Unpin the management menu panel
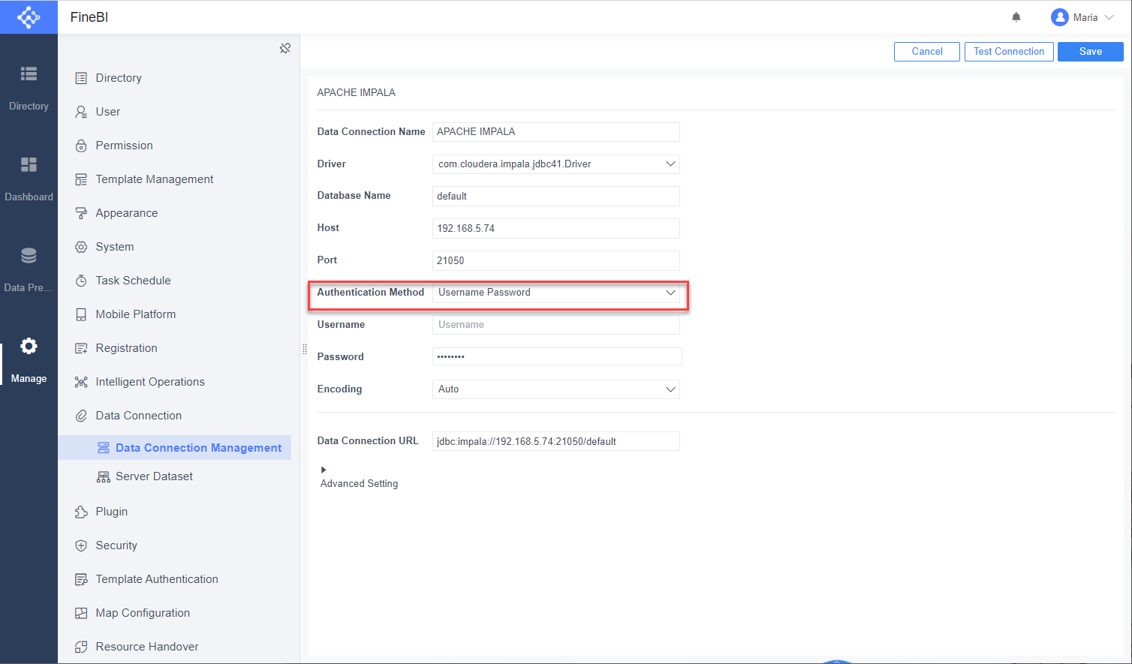The image size is (1132, 664). (285, 48)
